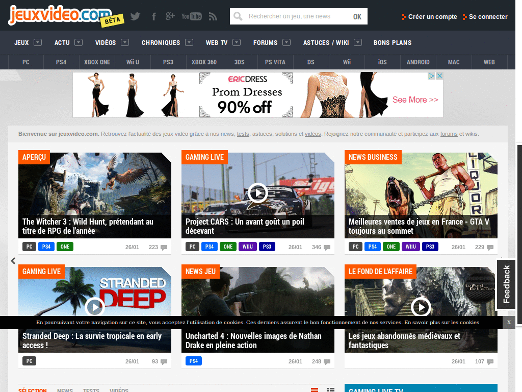This screenshot has height=392, width=522.
Task: Select the PC platform tab
Action: [25, 62]
